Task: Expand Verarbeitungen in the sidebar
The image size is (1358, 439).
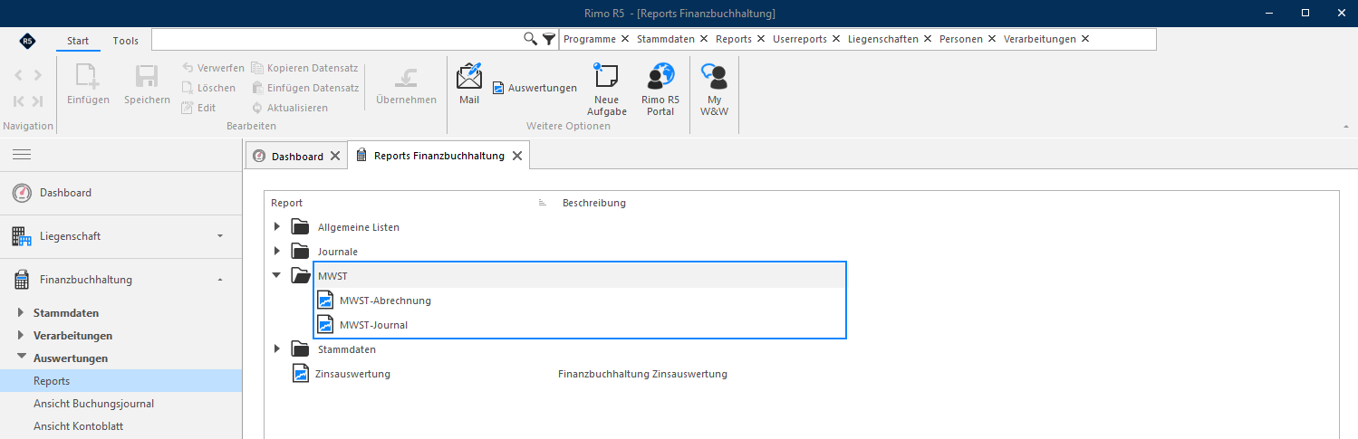Action: click(21, 335)
